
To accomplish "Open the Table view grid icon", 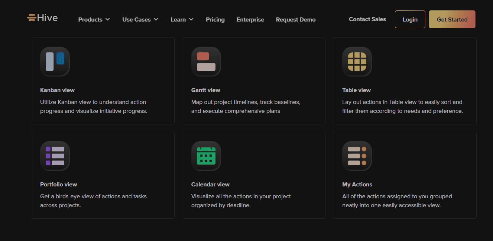I will pyautogui.click(x=357, y=62).
